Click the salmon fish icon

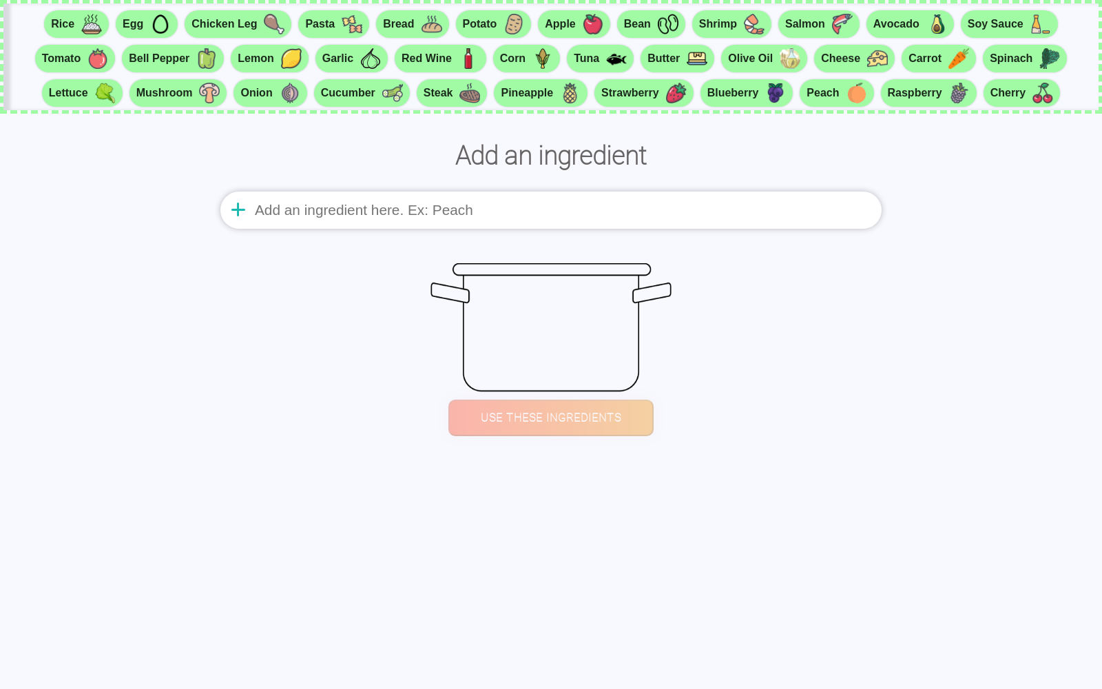click(x=842, y=24)
